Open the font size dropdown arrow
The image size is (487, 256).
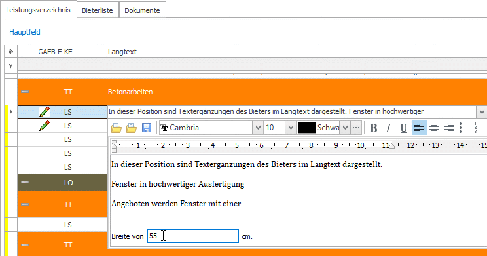291,128
